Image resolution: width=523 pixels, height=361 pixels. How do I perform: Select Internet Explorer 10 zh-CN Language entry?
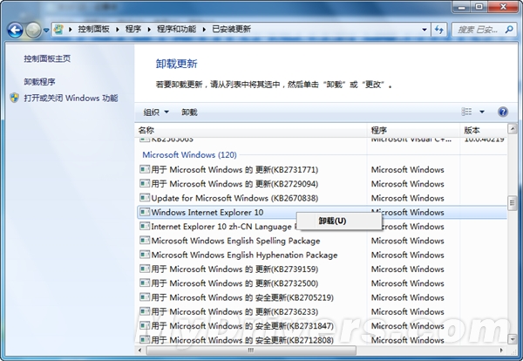click(322, 227)
